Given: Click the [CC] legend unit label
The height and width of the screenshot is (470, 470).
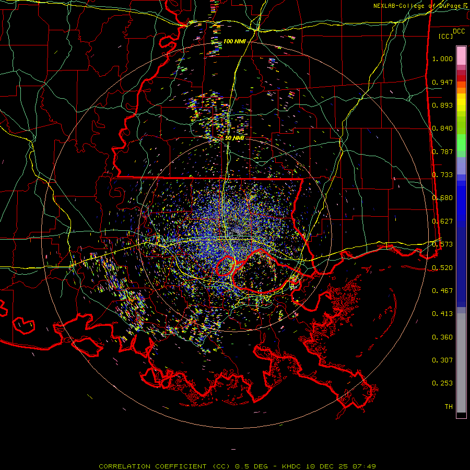Looking at the screenshot, I should pos(446,36).
